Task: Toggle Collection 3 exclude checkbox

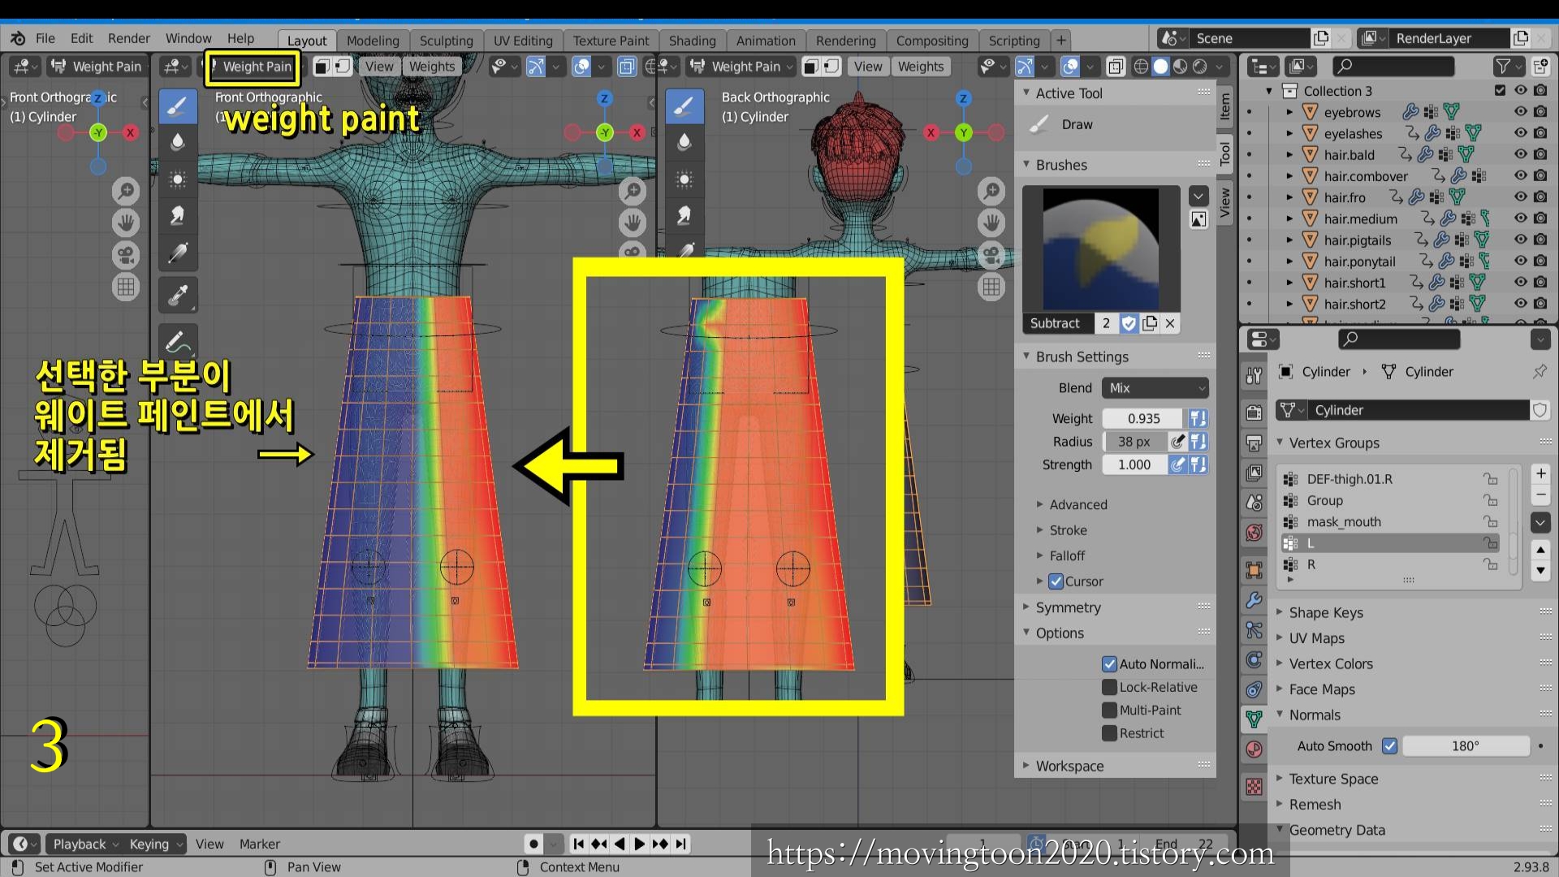Action: tap(1500, 91)
